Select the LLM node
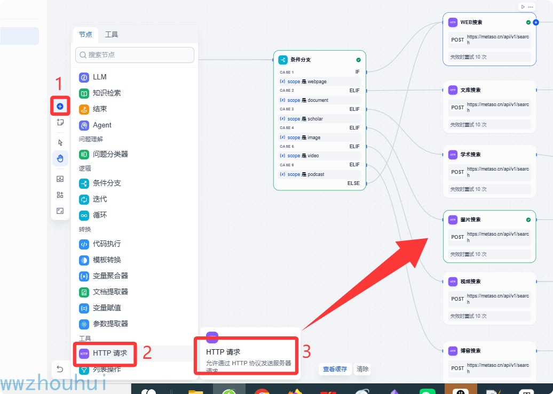This screenshot has width=553, height=394. (135, 77)
